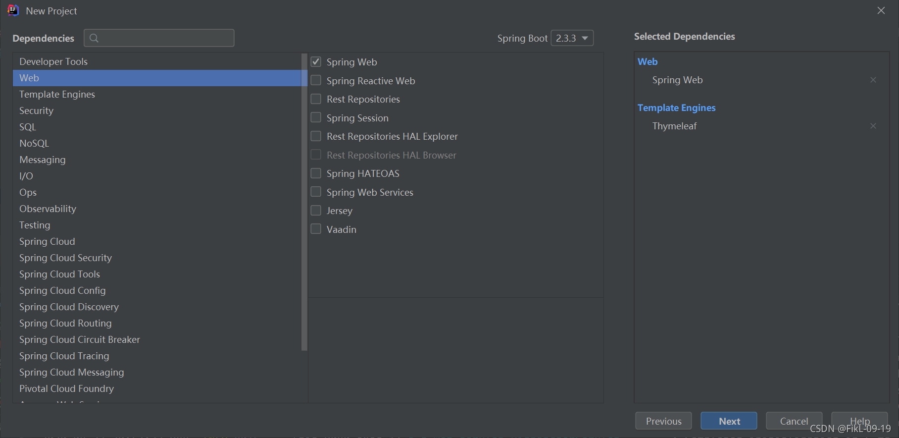This screenshot has width=899, height=438.
Task: Open the Messaging category
Action: 157,160
